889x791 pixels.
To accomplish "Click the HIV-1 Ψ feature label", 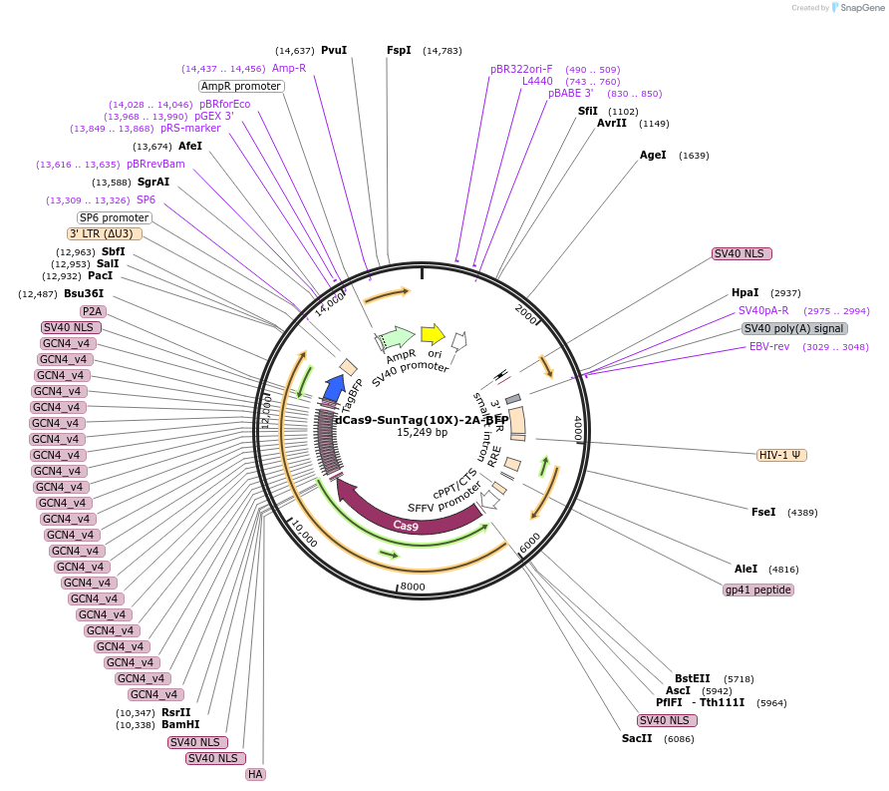I will point(782,455).
